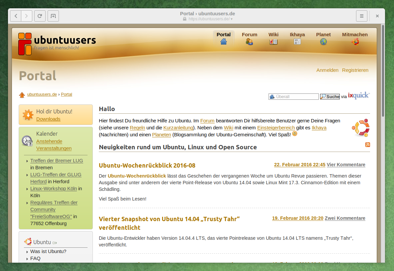Open Anstehende Veranstaltungen link
The width and height of the screenshot is (394, 271).
pyautogui.click(x=54, y=145)
